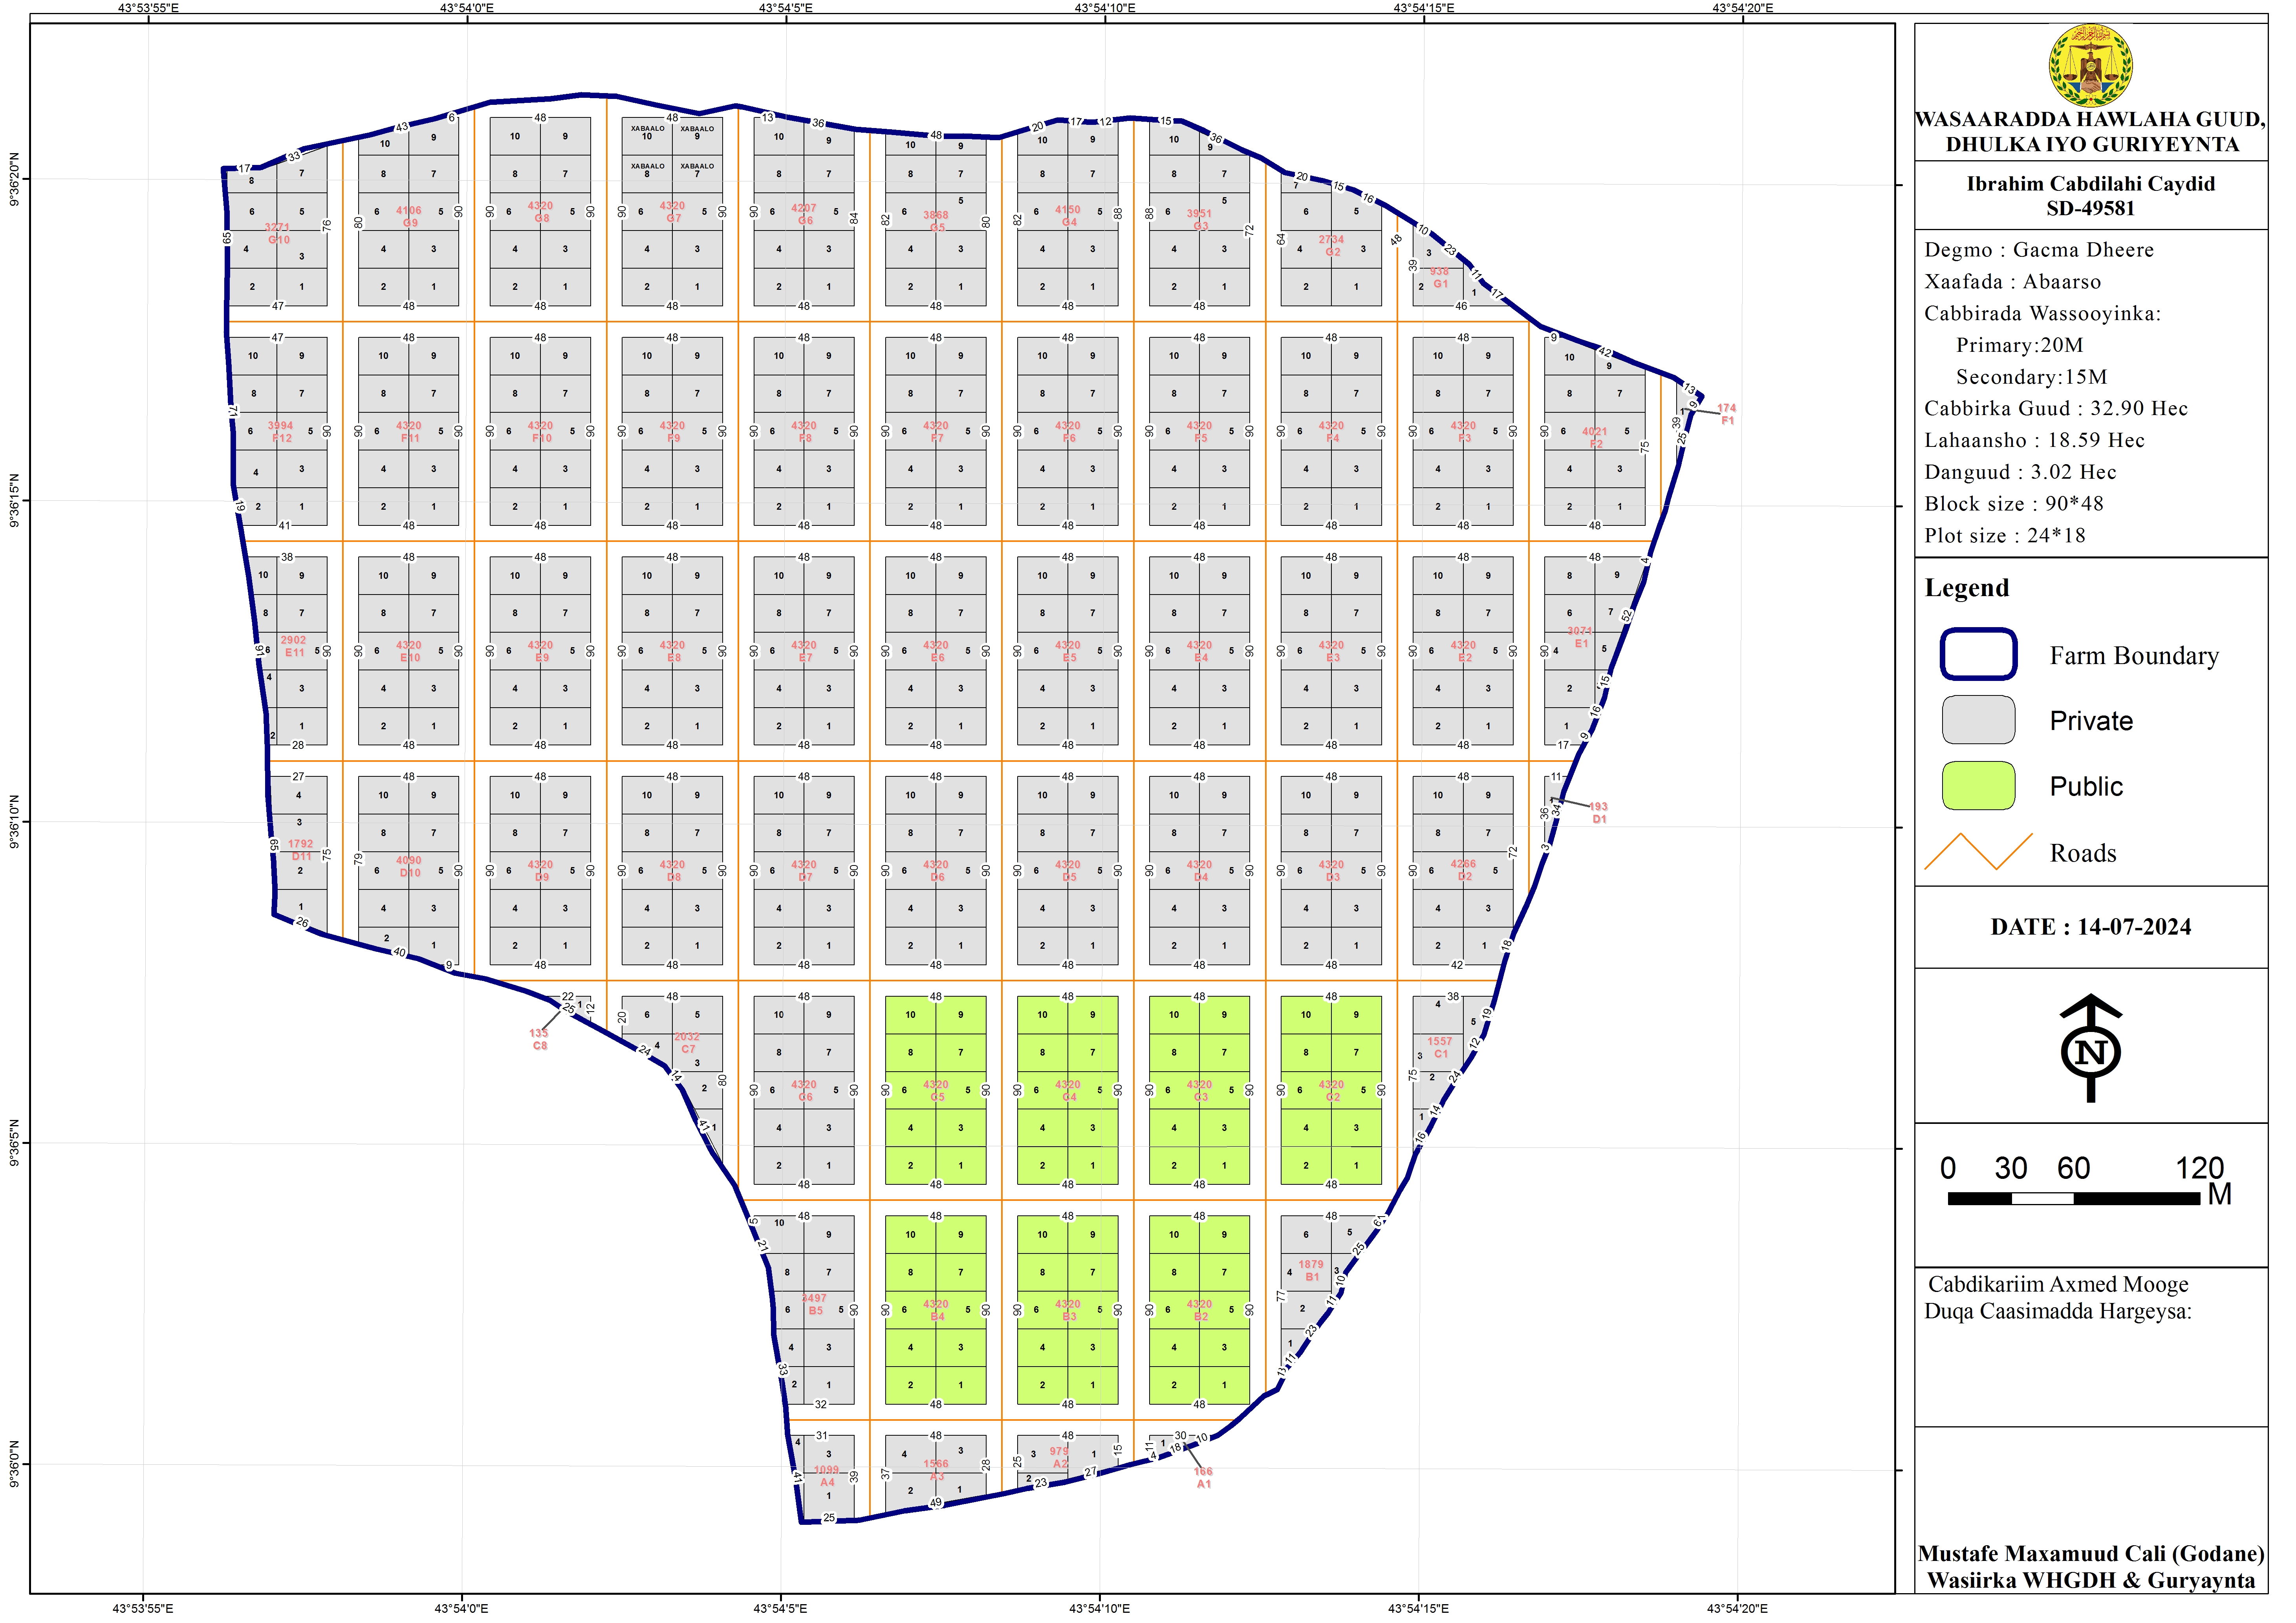Click the block label "3497 B5"
The image size is (2296, 1623).
pos(814,1304)
